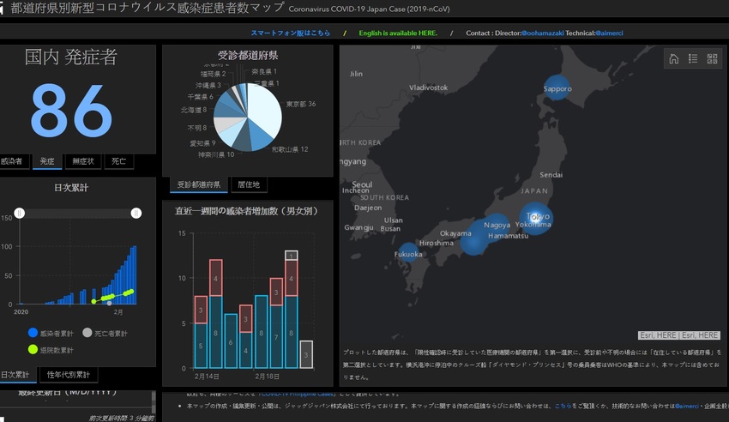Click the 不明 8 pie label
The width and height of the screenshot is (729, 422).
tap(196, 128)
